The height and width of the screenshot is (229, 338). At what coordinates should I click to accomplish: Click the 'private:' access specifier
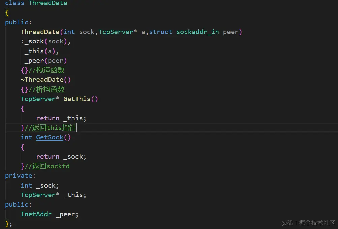(20, 175)
